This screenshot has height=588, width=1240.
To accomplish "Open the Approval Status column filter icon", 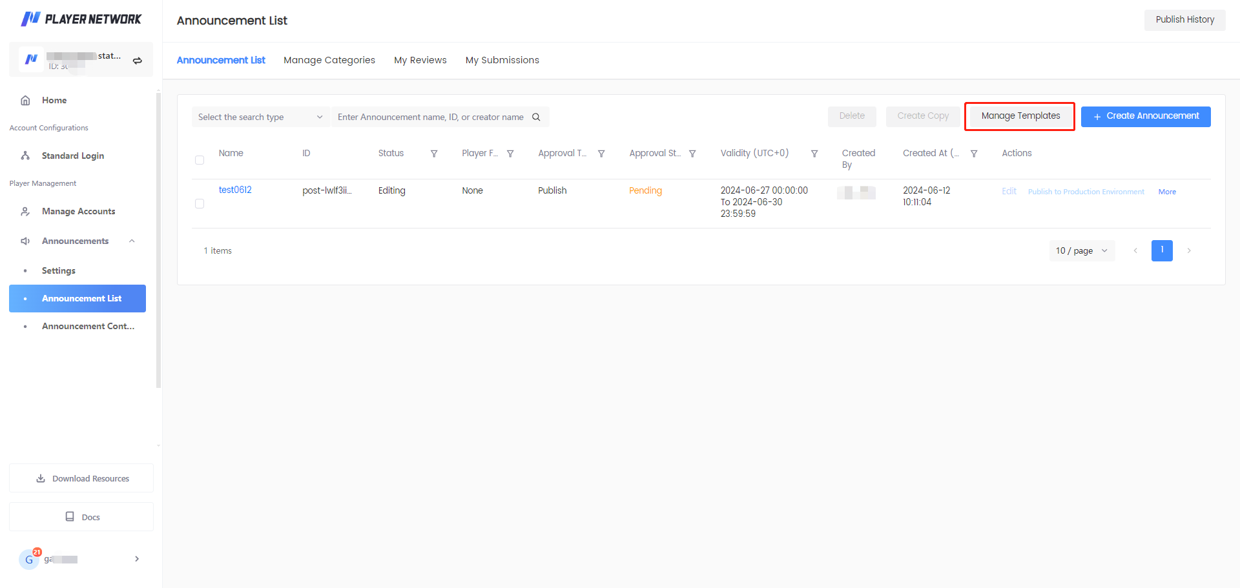I will [692, 154].
